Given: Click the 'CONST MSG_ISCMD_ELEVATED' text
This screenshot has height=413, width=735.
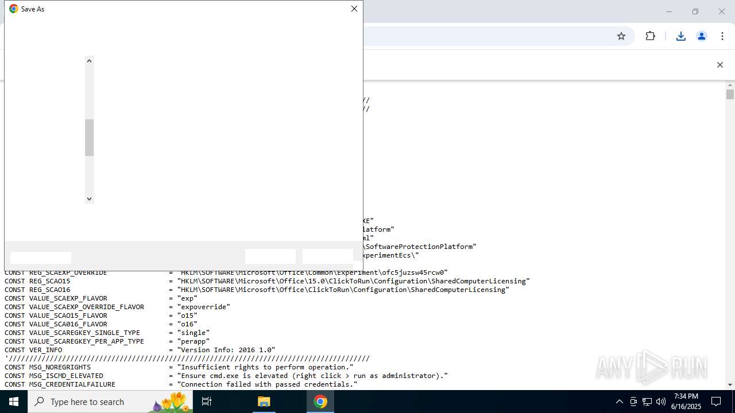Looking at the screenshot, I should pyautogui.click(x=54, y=376).
